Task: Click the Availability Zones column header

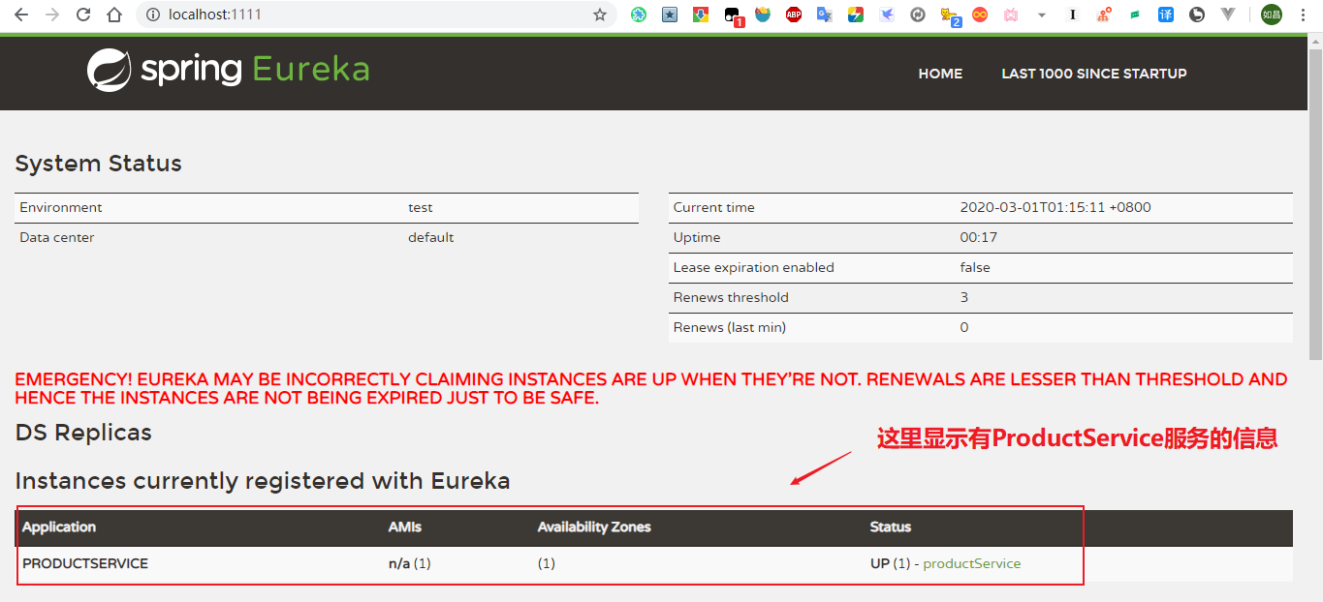Action: pyautogui.click(x=594, y=527)
